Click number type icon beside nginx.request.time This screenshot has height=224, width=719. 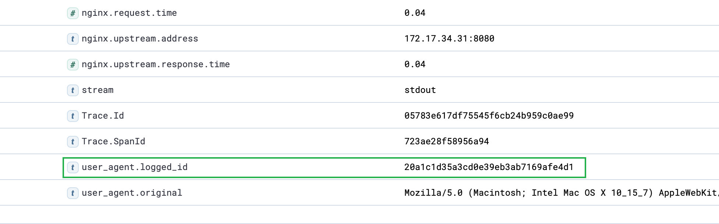coord(73,13)
